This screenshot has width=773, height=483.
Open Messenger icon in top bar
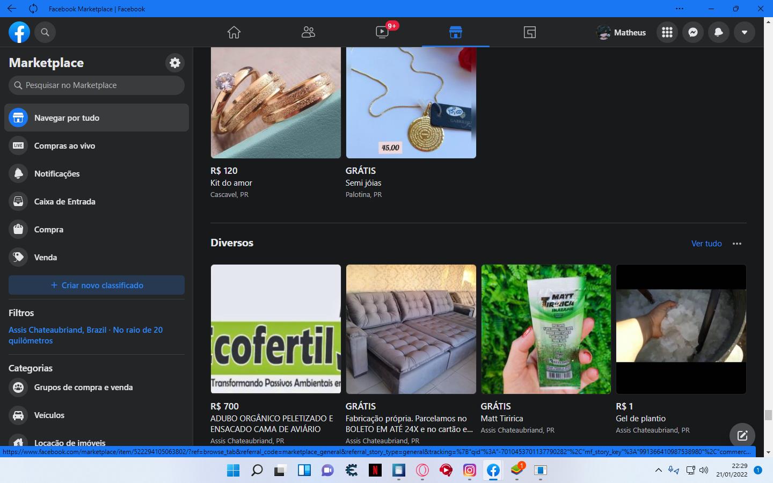693,32
